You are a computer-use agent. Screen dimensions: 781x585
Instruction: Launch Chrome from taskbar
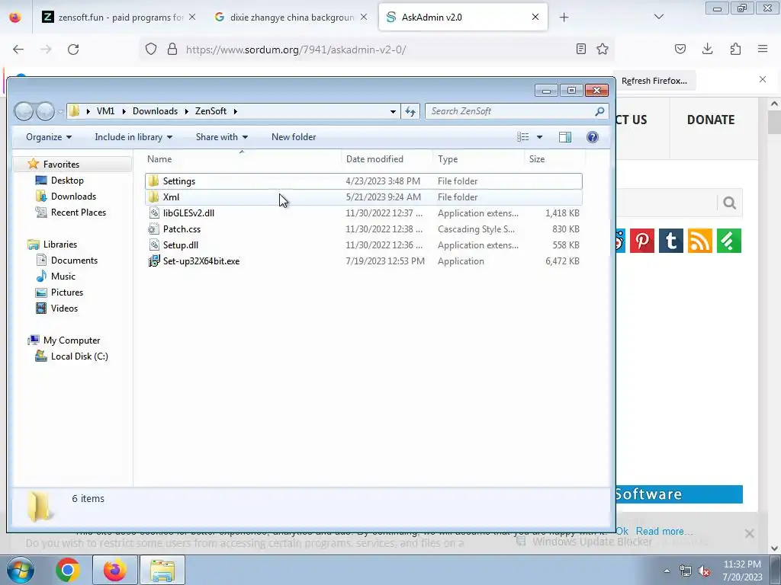point(68,570)
